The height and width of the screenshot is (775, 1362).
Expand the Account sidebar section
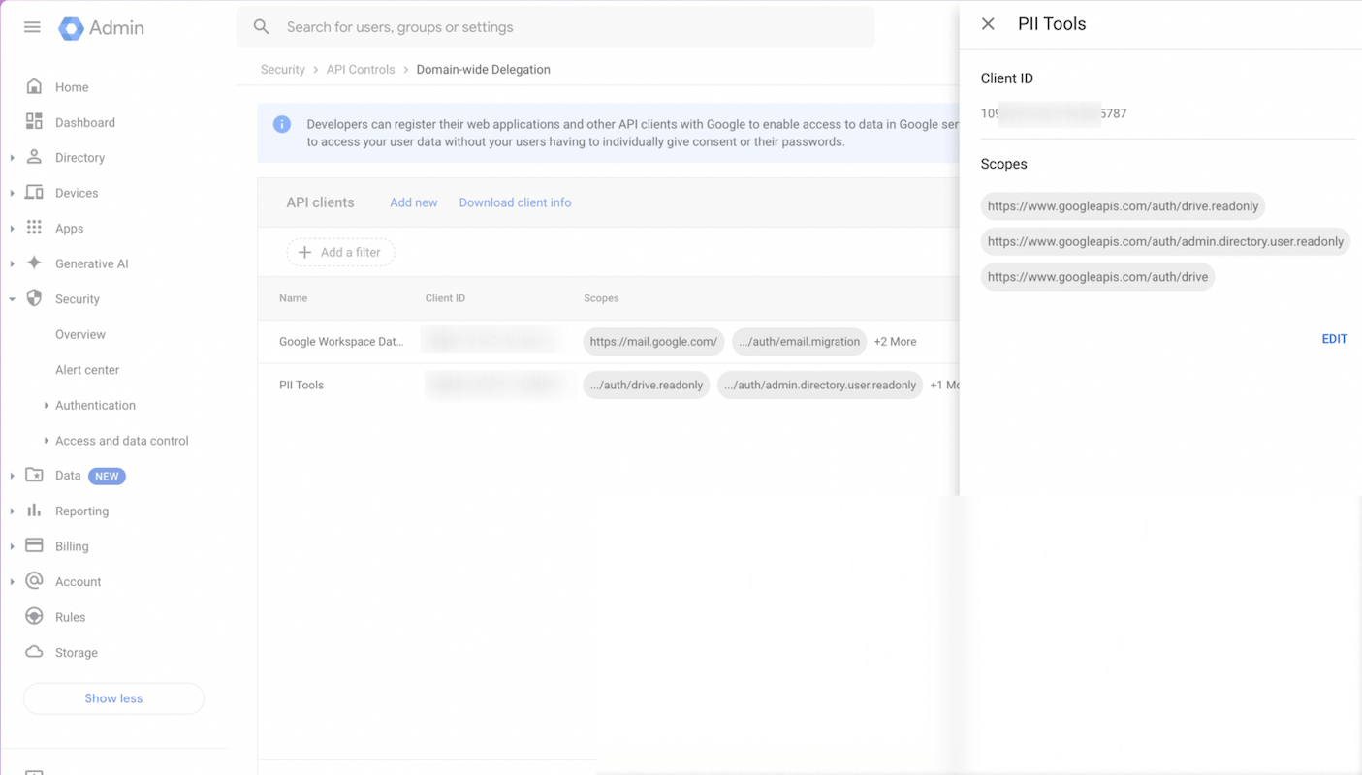[12, 582]
